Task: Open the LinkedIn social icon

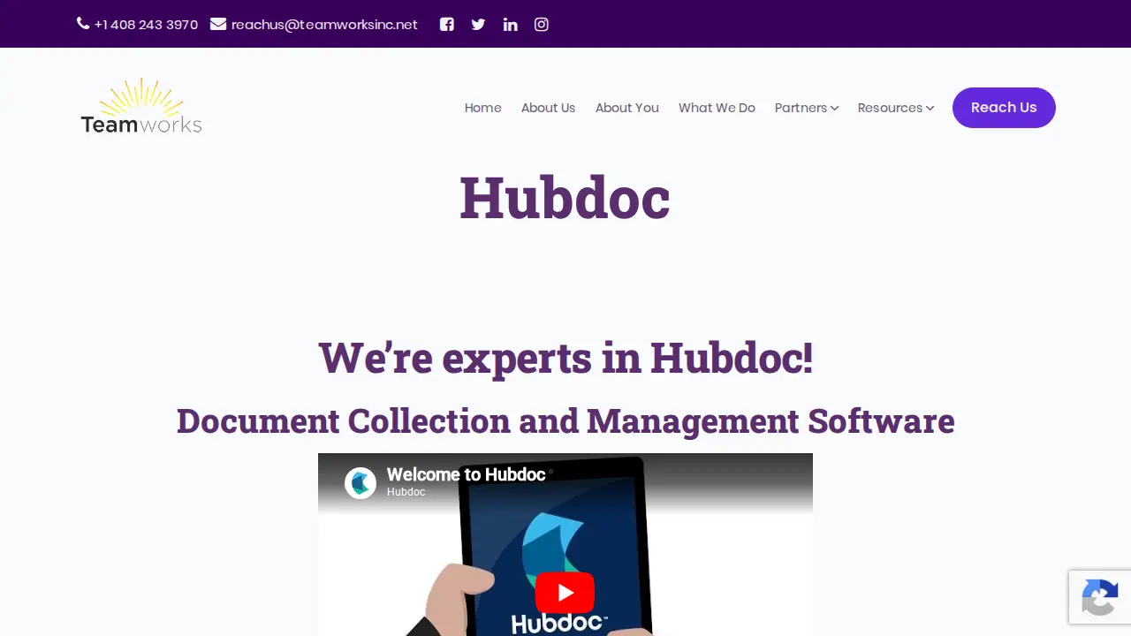Action: coord(510,25)
